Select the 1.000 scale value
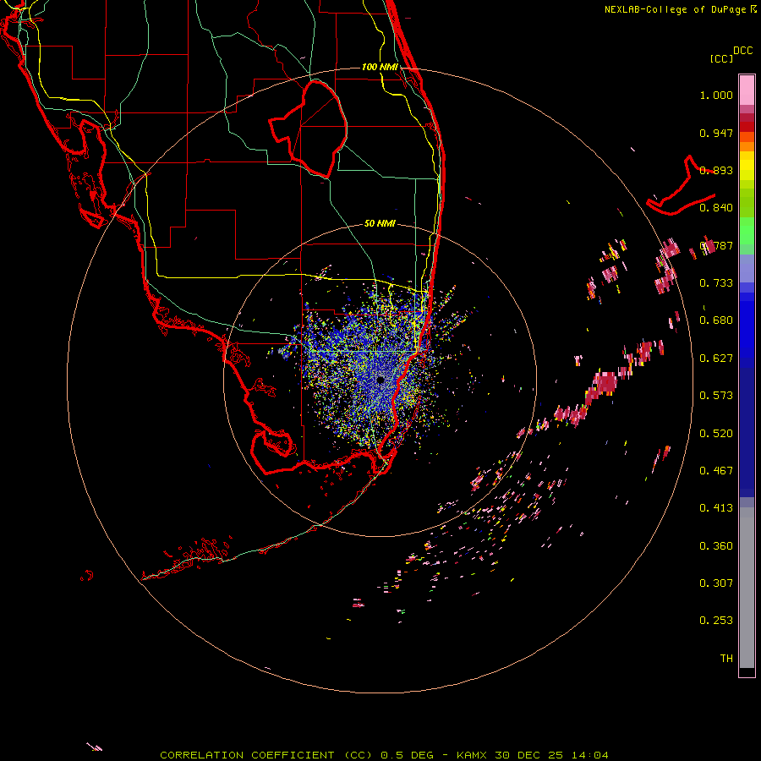 [x=716, y=95]
